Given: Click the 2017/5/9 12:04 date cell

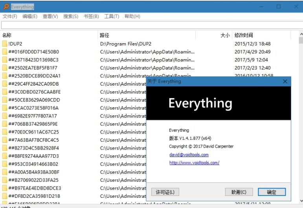Looking at the screenshot, I should (251, 60).
